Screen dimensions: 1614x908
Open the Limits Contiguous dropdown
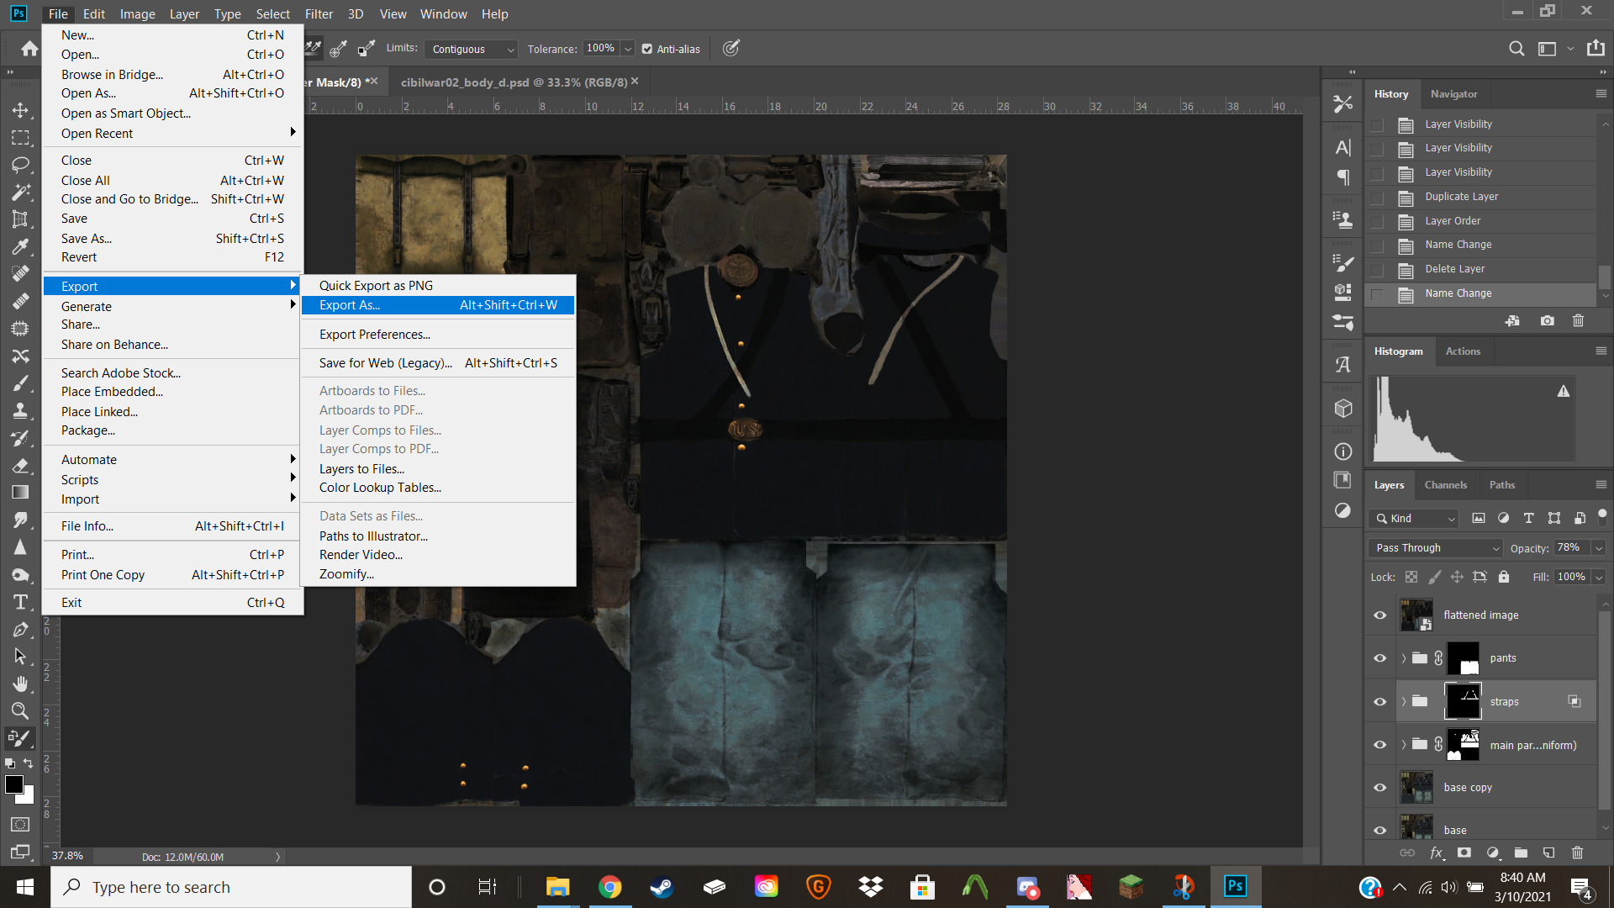(471, 49)
